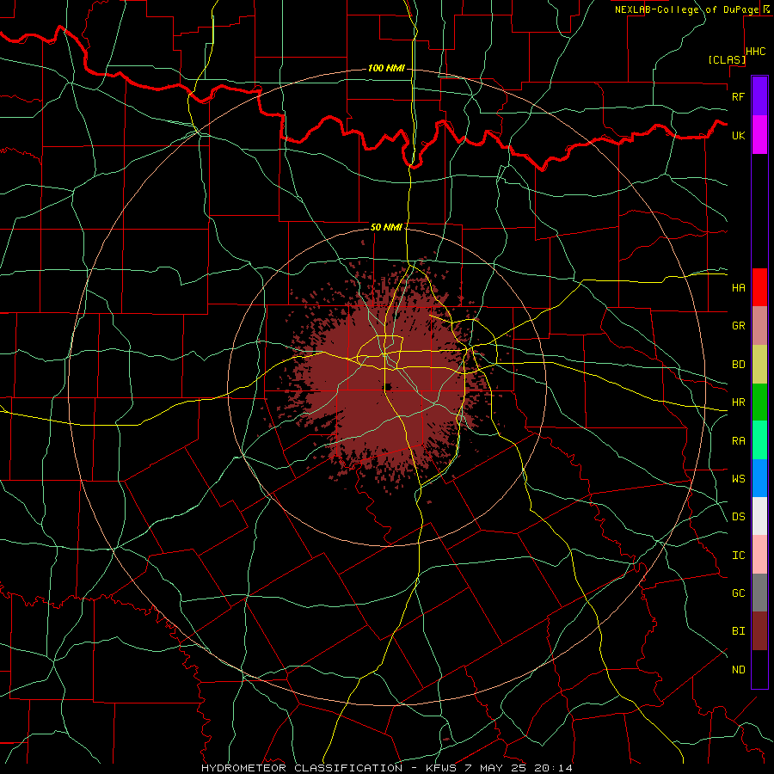Click the black radar site hole in the echo
This screenshot has width=774, height=774.
[388, 386]
